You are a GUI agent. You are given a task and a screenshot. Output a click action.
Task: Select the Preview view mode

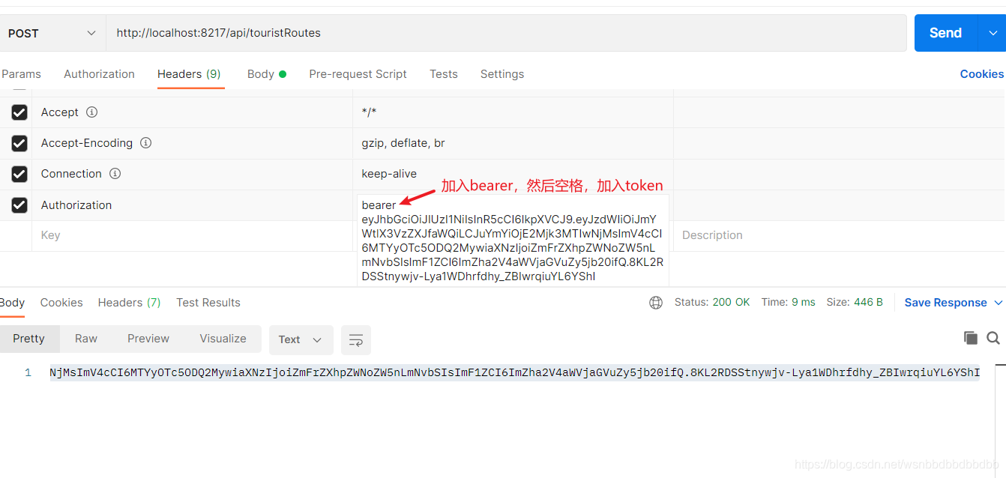point(148,339)
